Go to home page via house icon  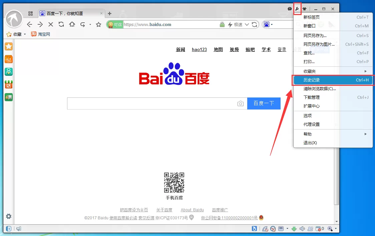click(x=72, y=24)
